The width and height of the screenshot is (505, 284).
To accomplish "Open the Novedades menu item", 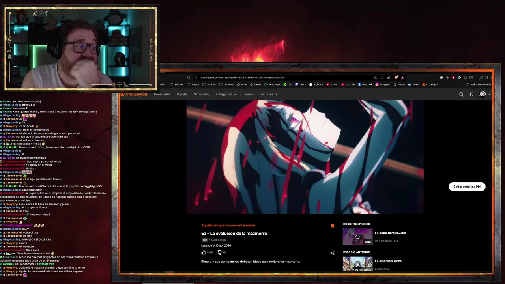I will [162, 94].
